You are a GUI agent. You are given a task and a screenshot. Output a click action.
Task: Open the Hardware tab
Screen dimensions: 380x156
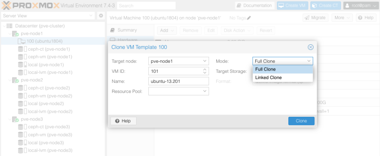130,39
